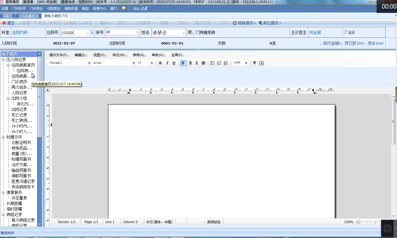Viewport: 397px width, 238px height.
Task: Open the 住院号 dropdown arrow
Action: [88, 33]
